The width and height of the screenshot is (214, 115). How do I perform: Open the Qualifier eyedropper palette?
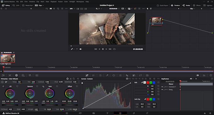[x=107, y=75]
